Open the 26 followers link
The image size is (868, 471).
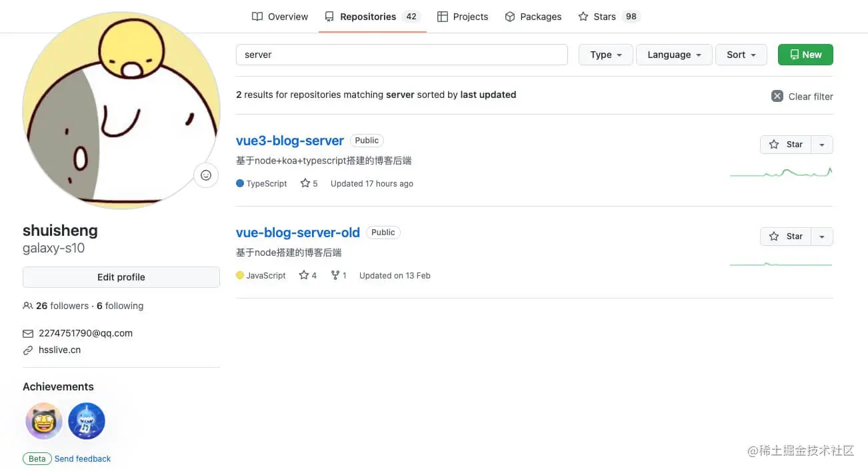coord(62,306)
